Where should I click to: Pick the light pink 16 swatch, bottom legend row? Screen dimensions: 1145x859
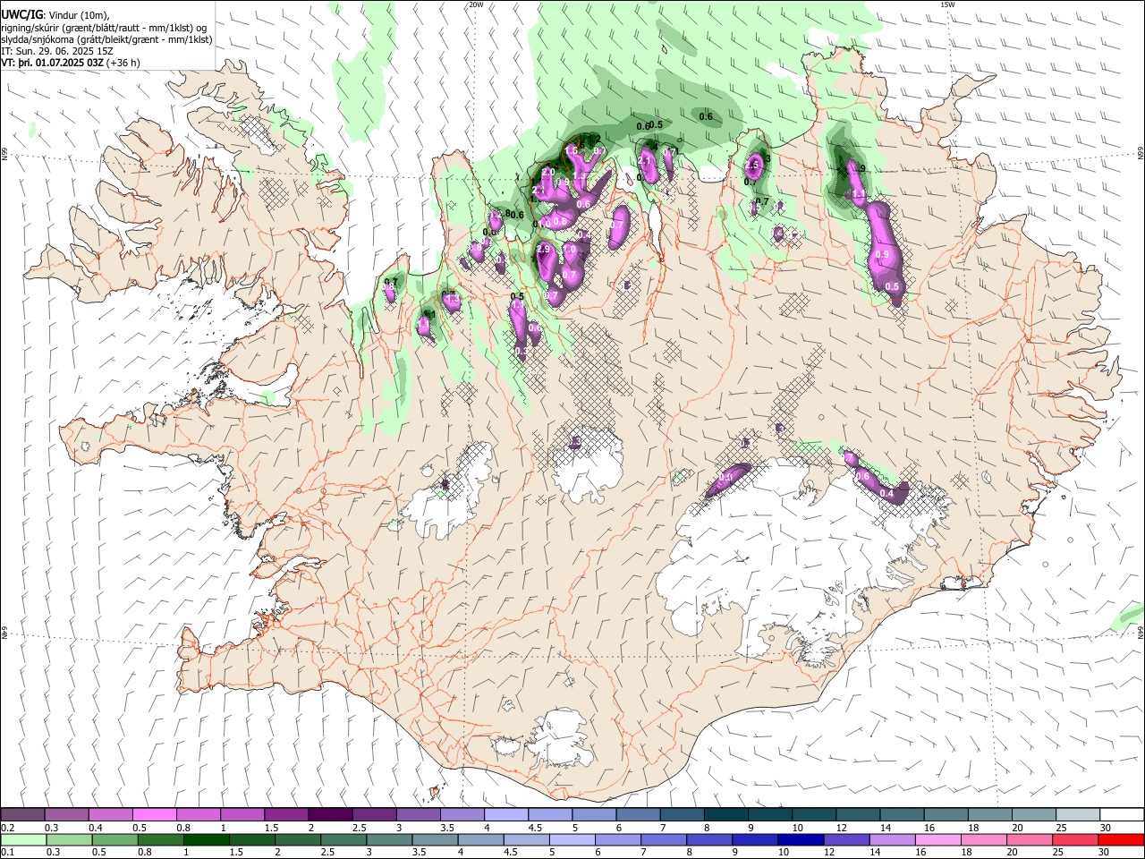tap(937, 839)
